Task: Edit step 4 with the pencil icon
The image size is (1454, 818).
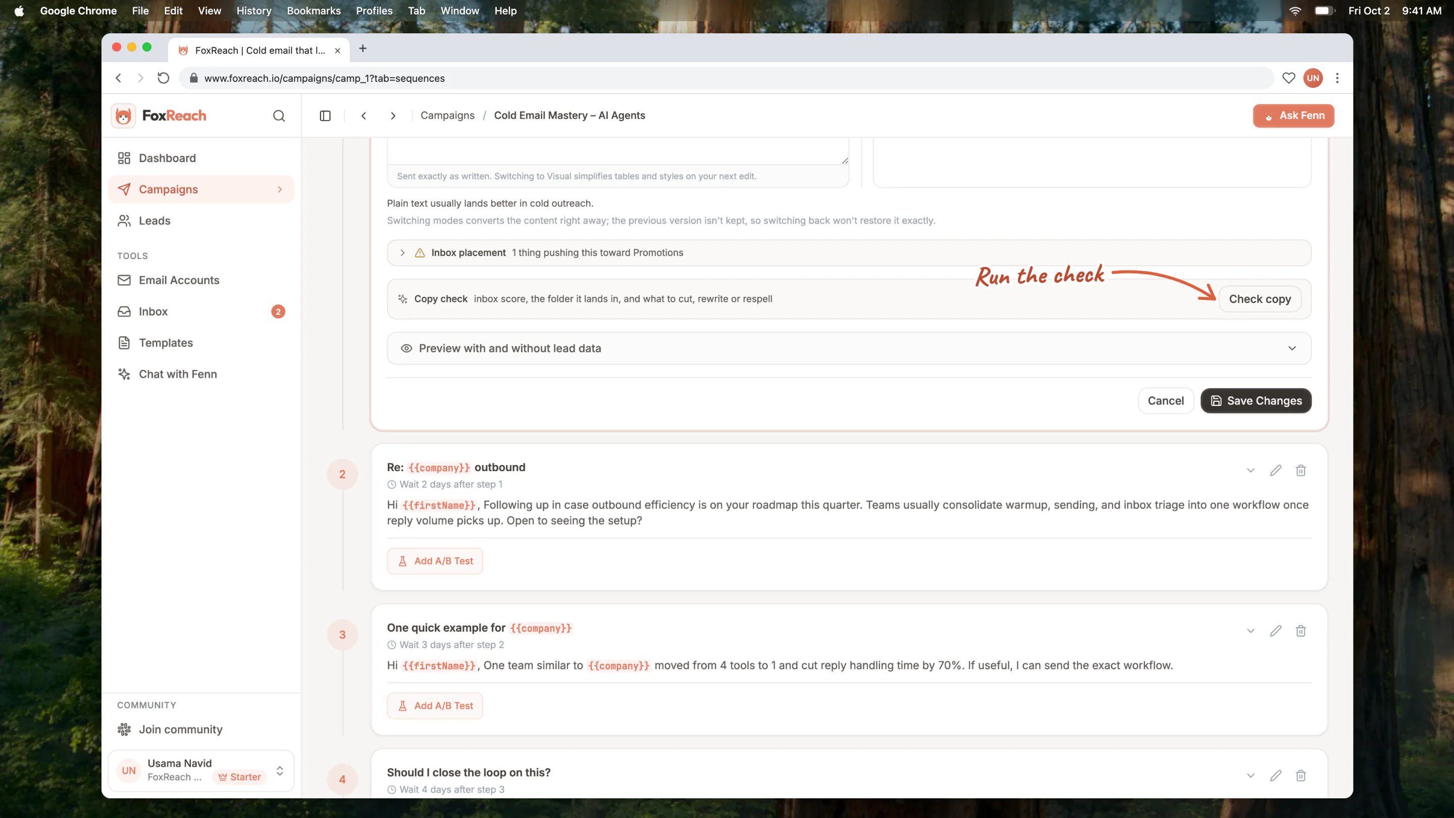Action: pos(1276,776)
